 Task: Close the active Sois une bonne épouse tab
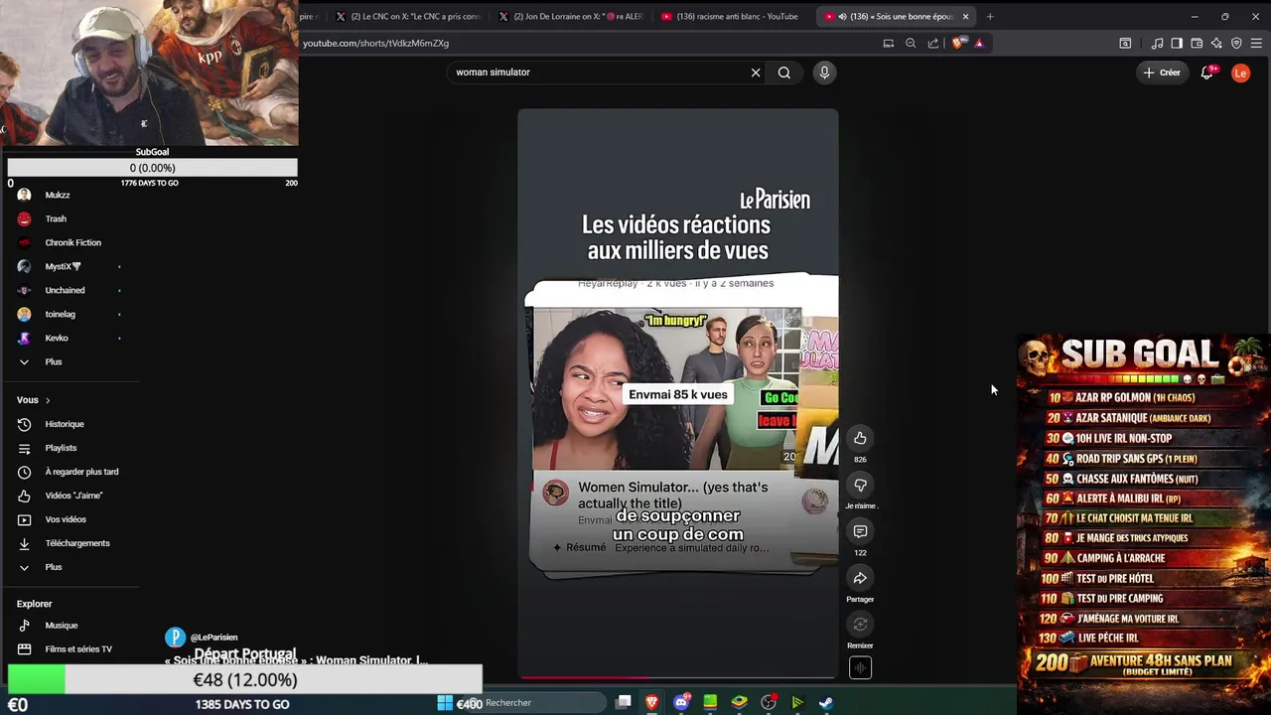[965, 16]
